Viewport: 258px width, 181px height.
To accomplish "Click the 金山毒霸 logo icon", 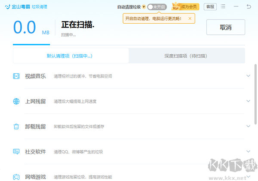I will (7, 7).
